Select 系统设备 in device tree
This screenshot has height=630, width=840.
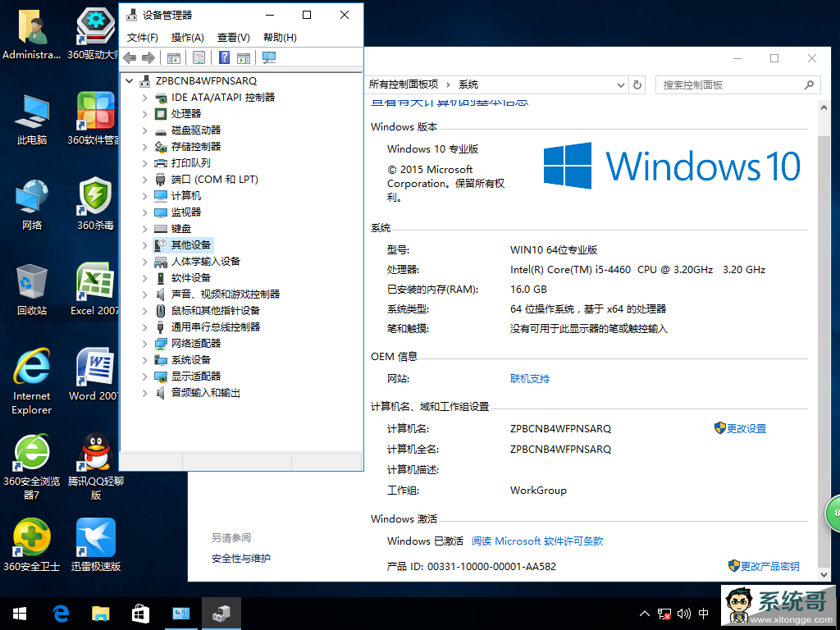point(190,360)
